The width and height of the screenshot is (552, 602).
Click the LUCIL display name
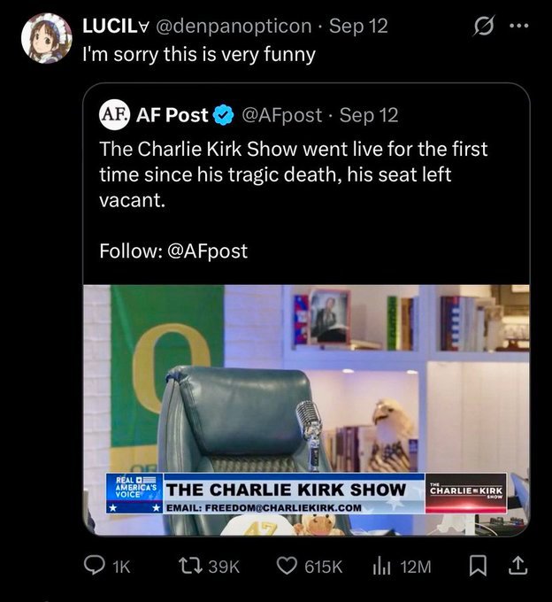[115, 26]
